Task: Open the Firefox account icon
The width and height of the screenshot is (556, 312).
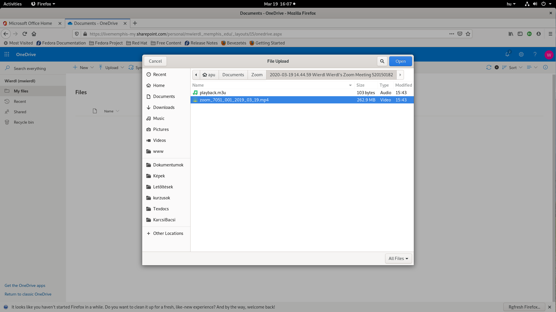Action: point(539,34)
